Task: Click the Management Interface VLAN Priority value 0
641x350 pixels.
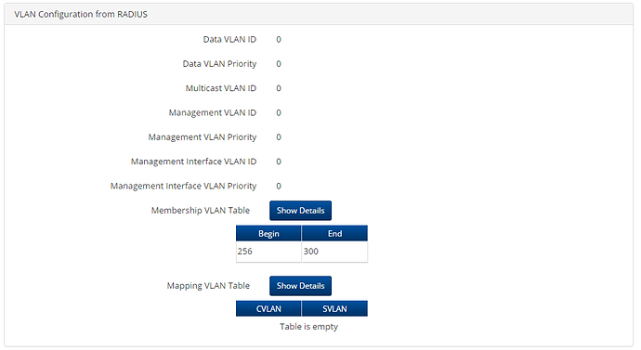Action: pos(279,187)
